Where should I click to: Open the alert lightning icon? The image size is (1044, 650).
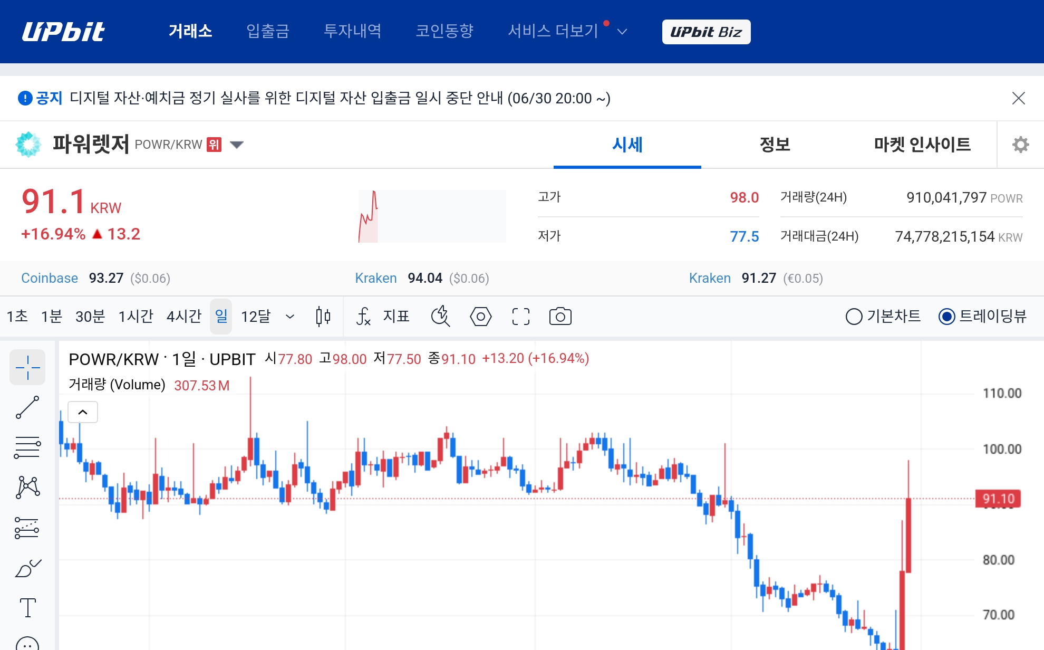point(440,317)
